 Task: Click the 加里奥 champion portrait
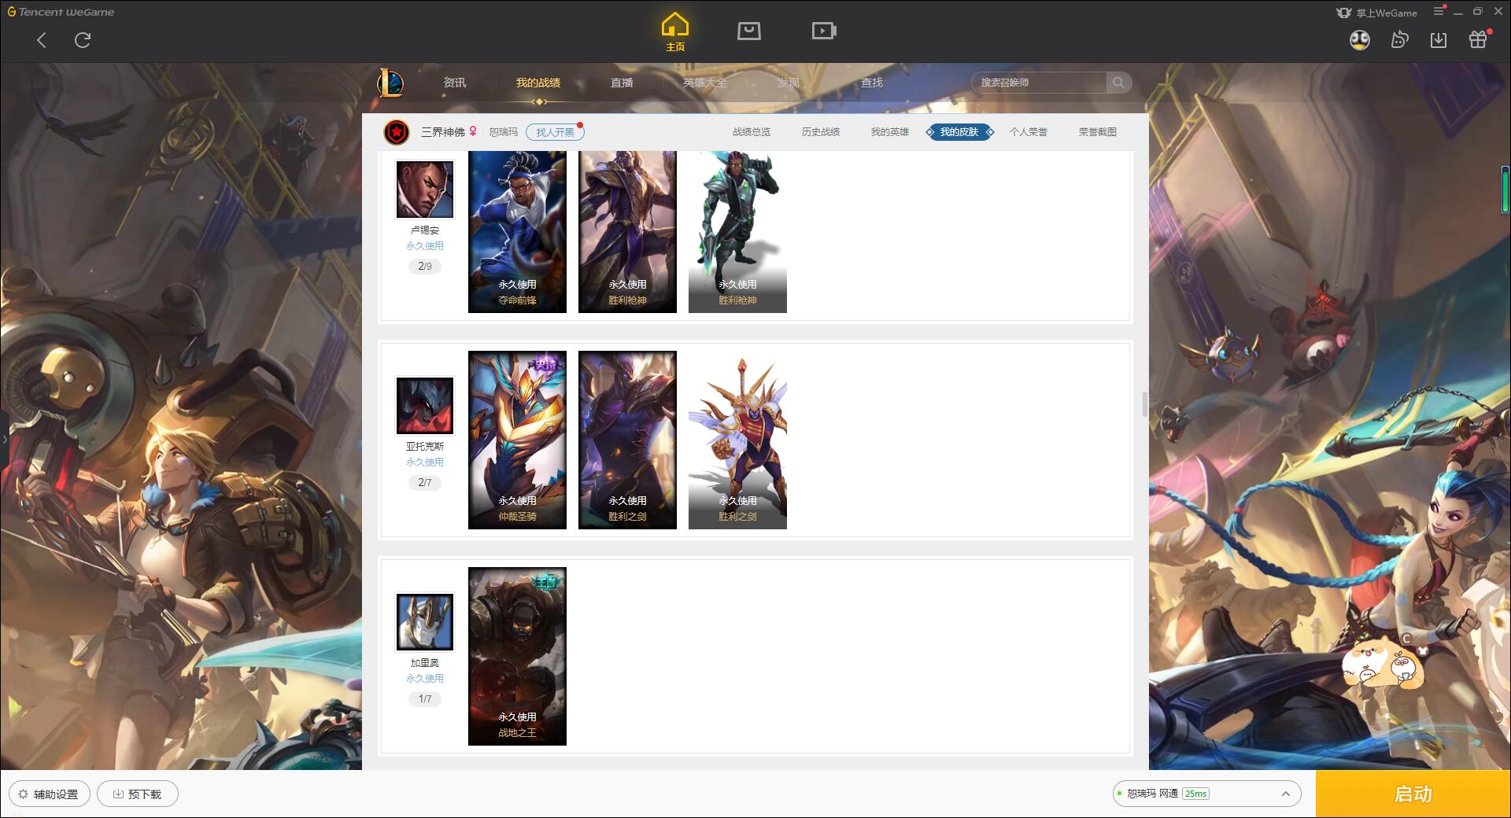point(425,622)
